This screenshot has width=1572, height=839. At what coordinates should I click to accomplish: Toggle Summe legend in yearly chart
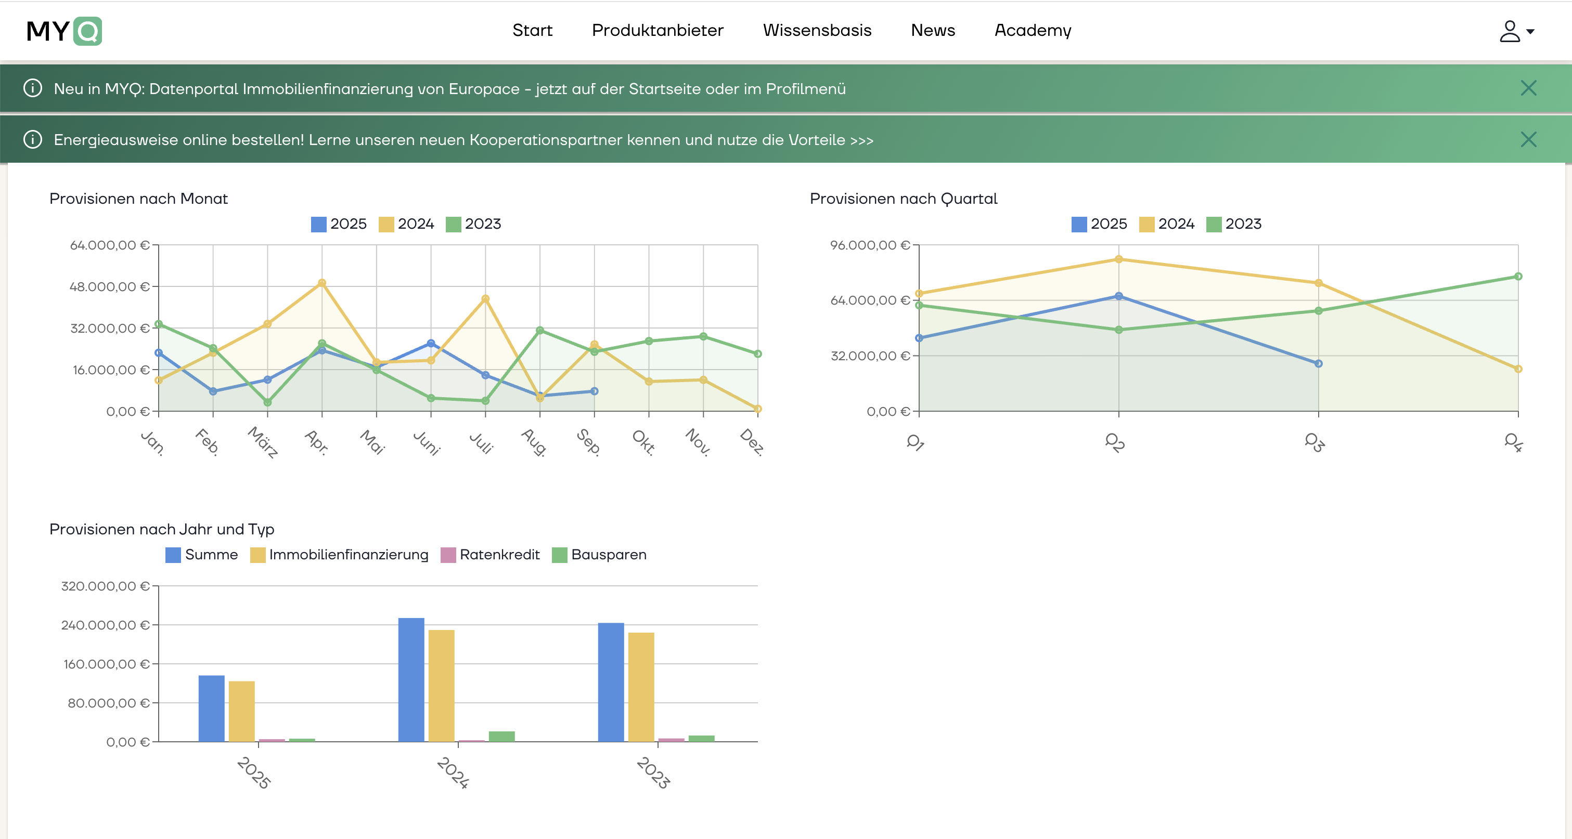click(202, 555)
